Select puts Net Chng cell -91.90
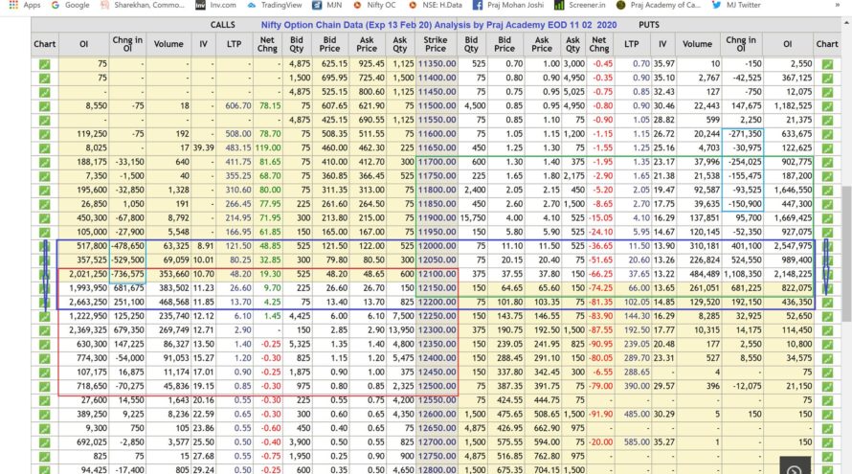This screenshot has width=852, height=474. point(601,415)
